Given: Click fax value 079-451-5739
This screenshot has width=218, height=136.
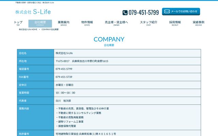Looking at the screenshot, I should (x=64, y=77).
